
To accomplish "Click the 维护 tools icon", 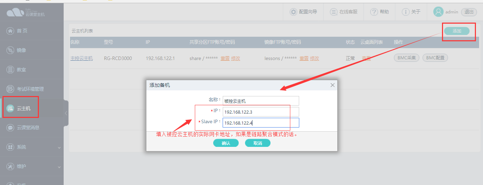I will [10, 166].
